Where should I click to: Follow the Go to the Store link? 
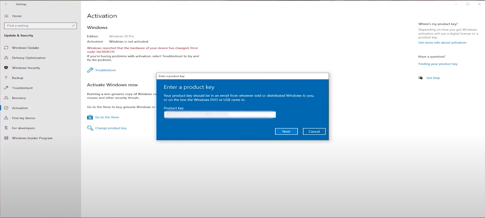(x=107, y=117)
